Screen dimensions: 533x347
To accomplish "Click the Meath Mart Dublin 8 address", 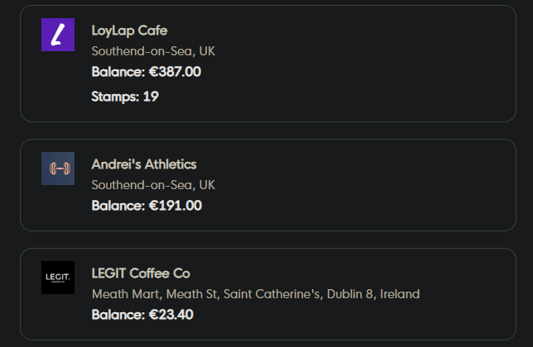I will [x=255, y=294].
